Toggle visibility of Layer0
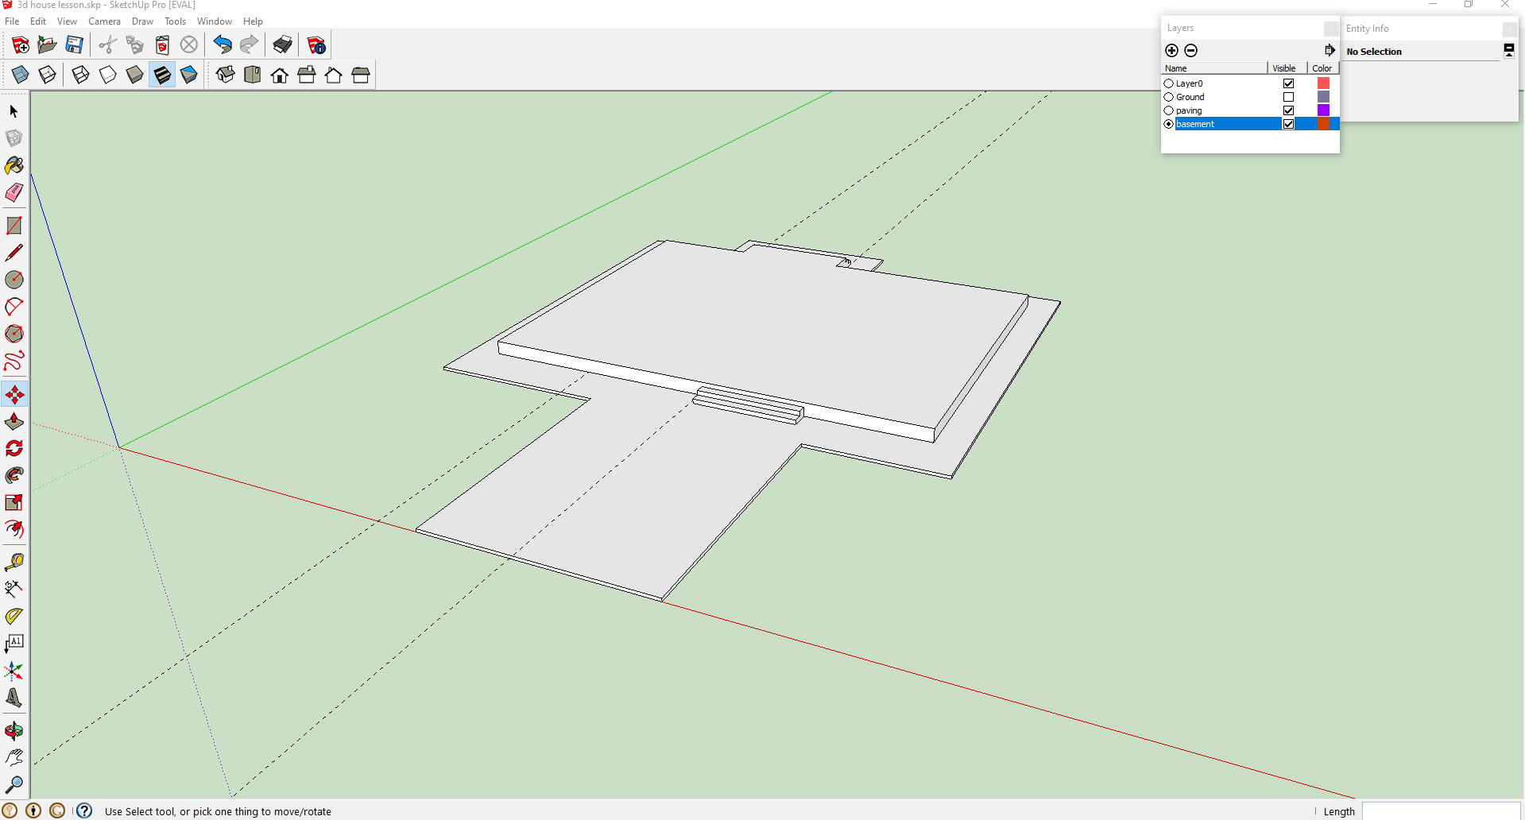This screenshot has width=1525, height=820. (x=1288, y=83)
